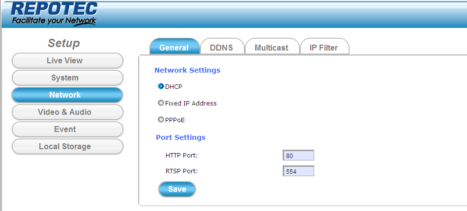Focus the RTSP Port input field
467x211 pixels.
pos(298,171)
